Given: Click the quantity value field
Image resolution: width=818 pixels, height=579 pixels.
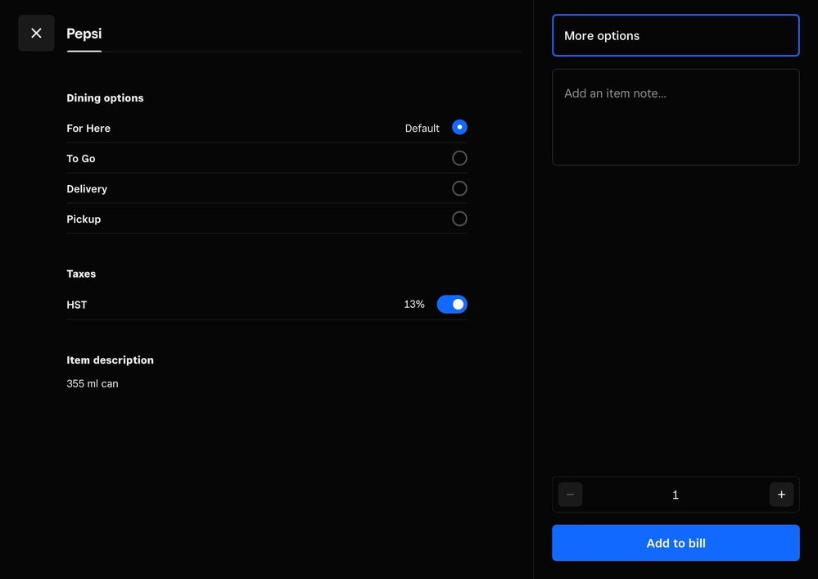Looking at the screenshot, I should (x=676, y=495).
